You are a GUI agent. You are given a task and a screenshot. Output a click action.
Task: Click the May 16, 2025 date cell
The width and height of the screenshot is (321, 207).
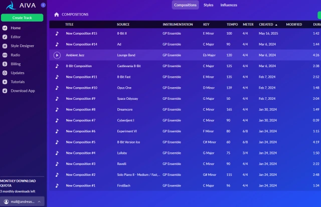(x=268, y=34)
